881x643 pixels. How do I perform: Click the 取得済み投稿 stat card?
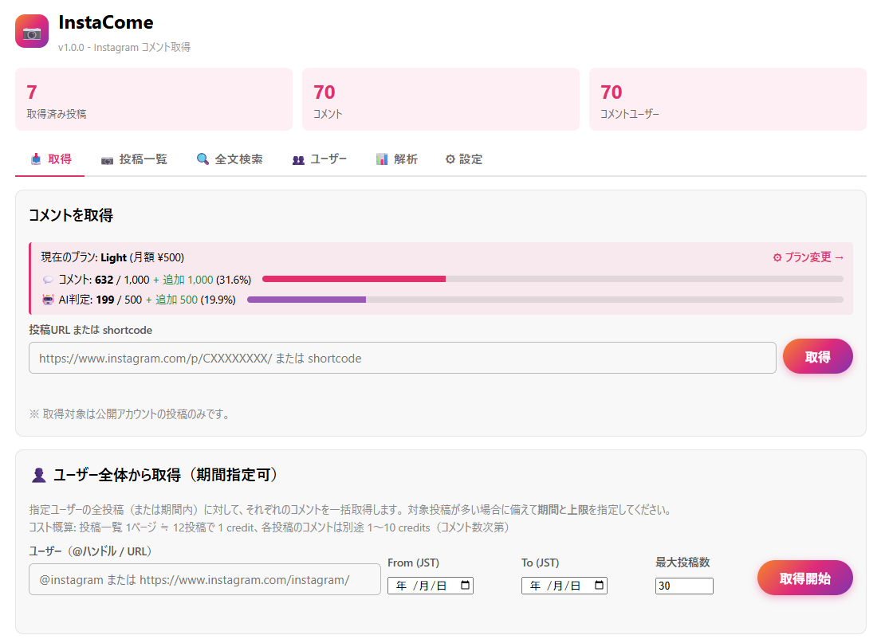coord(153,100)
